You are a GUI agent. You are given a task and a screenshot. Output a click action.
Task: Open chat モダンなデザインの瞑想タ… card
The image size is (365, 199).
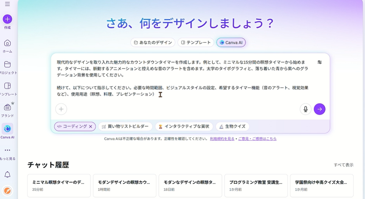(x=190, y=186)
